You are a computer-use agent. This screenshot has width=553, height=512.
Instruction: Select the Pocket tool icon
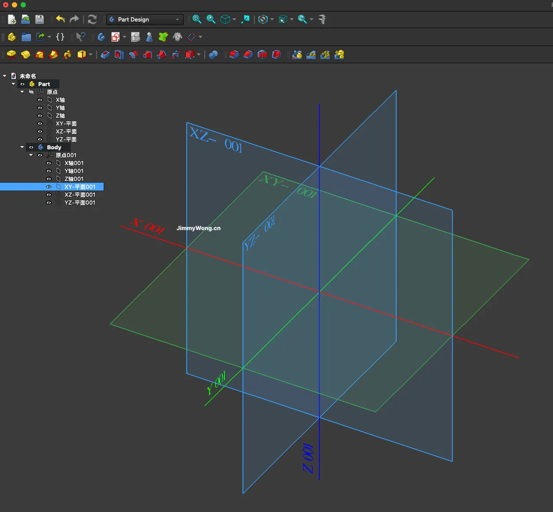pos(105,54)
